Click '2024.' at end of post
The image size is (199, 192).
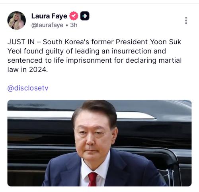38,69
